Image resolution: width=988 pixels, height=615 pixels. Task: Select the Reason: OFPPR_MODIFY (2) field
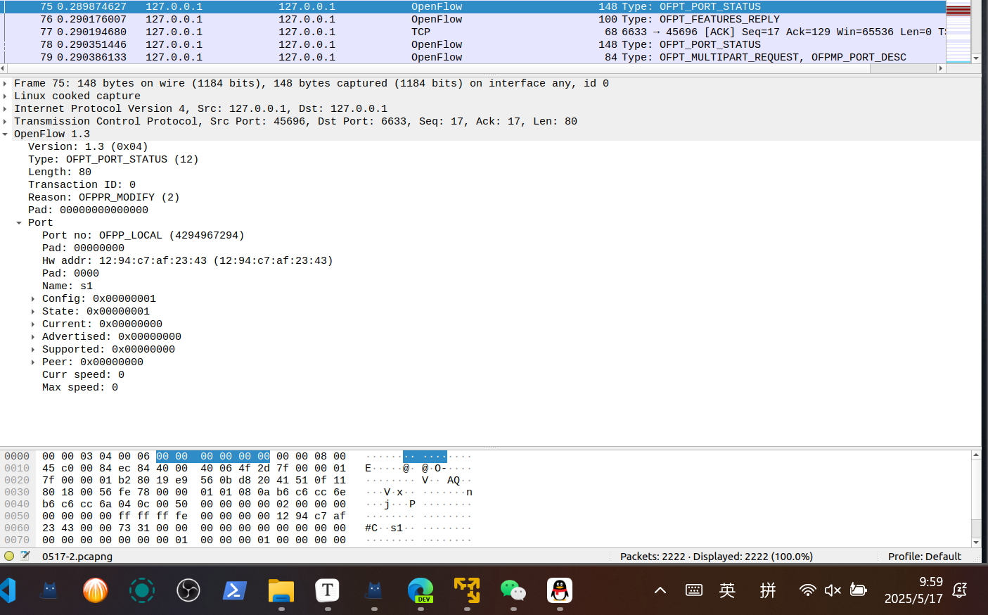(103, 198)
